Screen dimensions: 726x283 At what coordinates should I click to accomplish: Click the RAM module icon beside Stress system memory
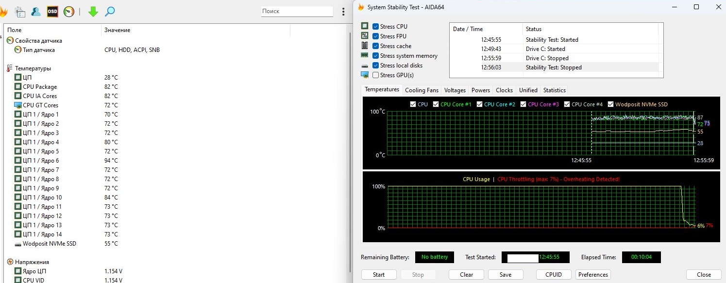point(365,56)
